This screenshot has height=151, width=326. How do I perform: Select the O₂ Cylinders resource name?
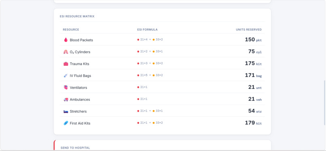[x=80, y=52]
